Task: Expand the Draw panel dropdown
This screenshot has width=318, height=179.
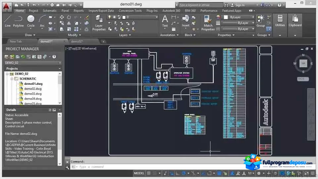Action: 30,35
